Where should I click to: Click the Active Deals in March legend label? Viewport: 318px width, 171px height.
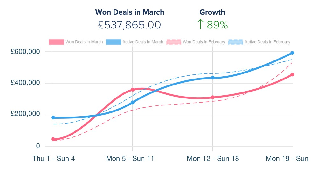pyautogui.click(x=143, y=42)
